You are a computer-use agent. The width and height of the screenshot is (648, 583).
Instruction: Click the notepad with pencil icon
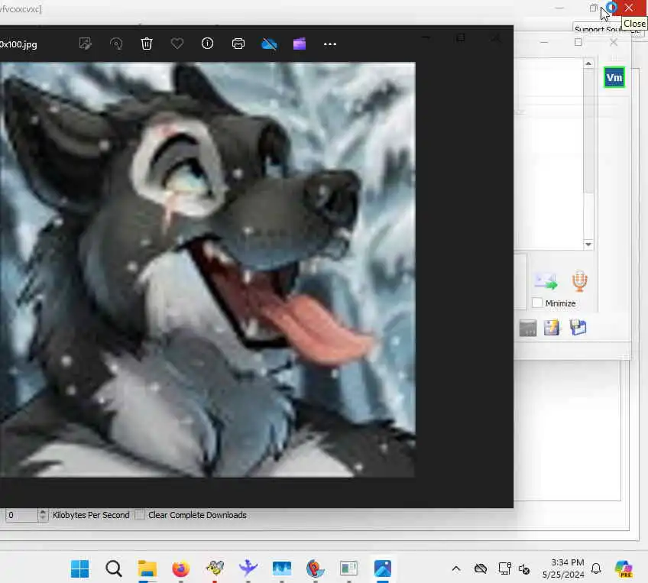(552, 328)
